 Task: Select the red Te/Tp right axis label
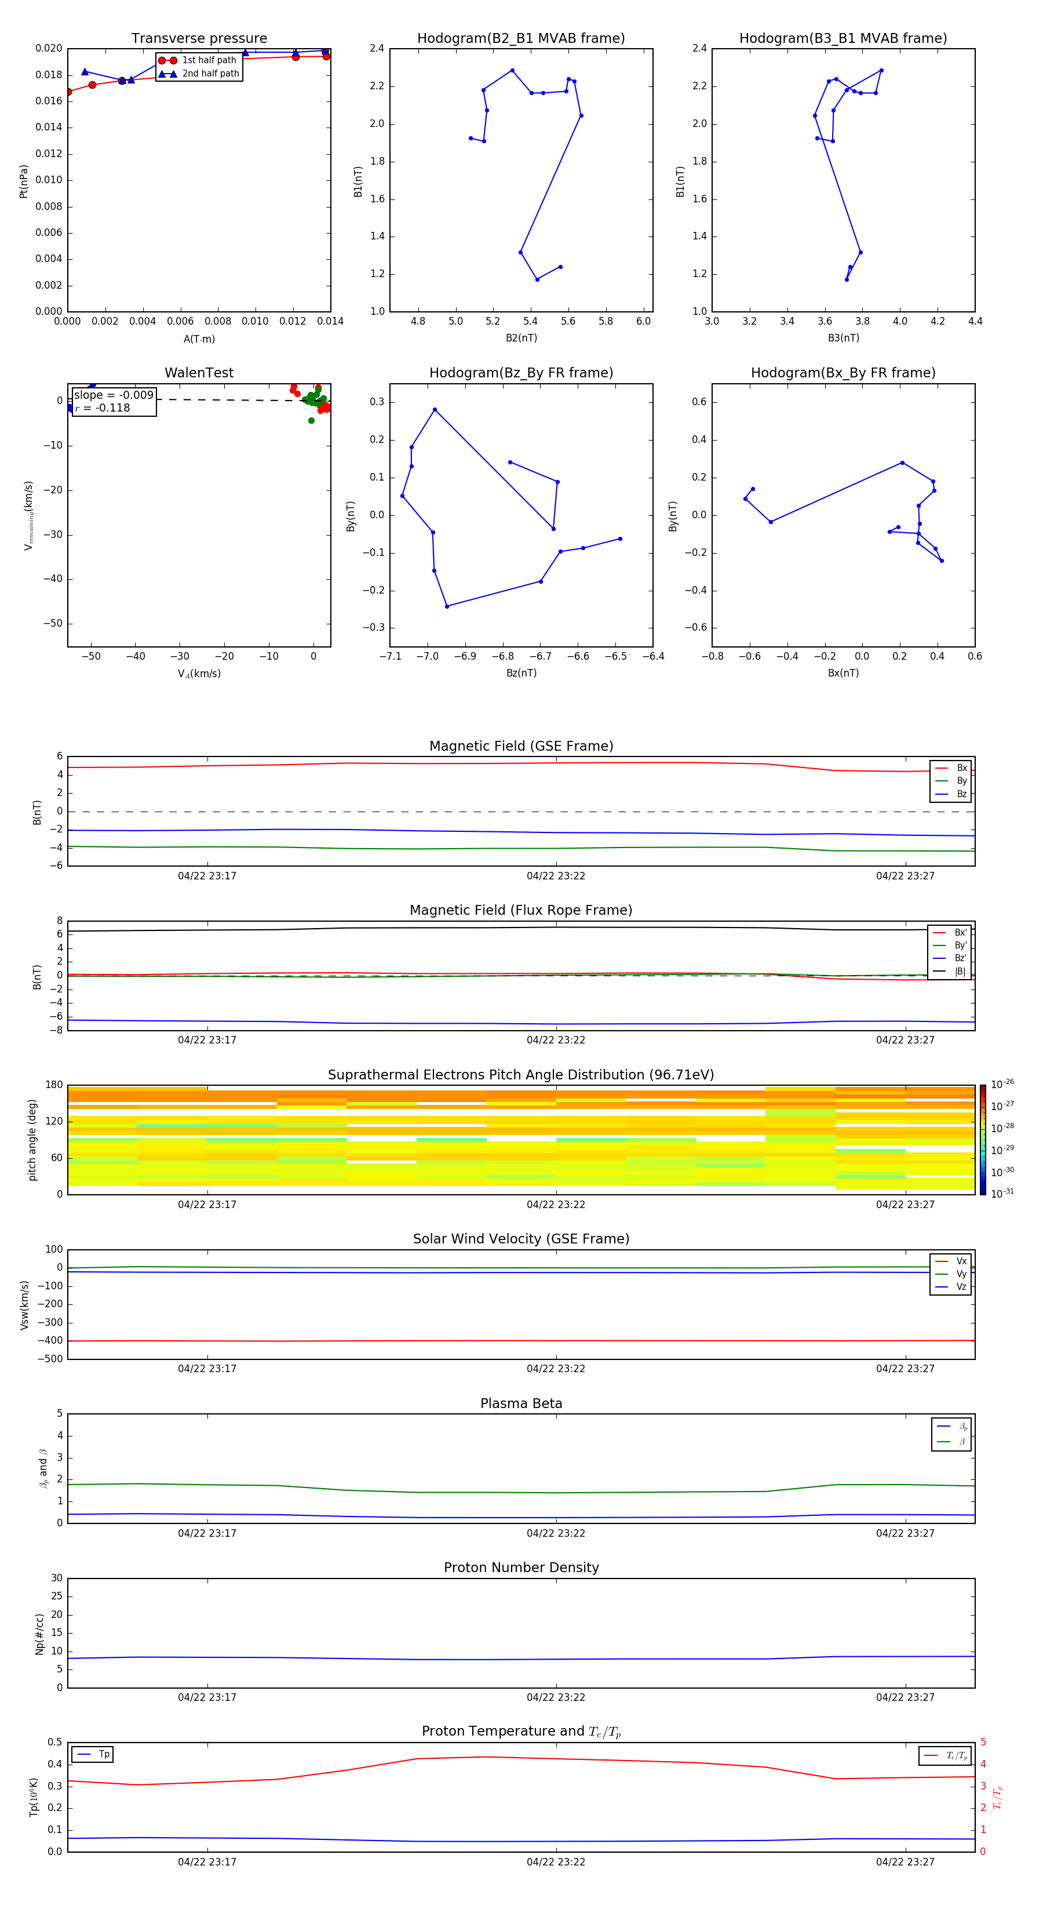pos(997,1797)
